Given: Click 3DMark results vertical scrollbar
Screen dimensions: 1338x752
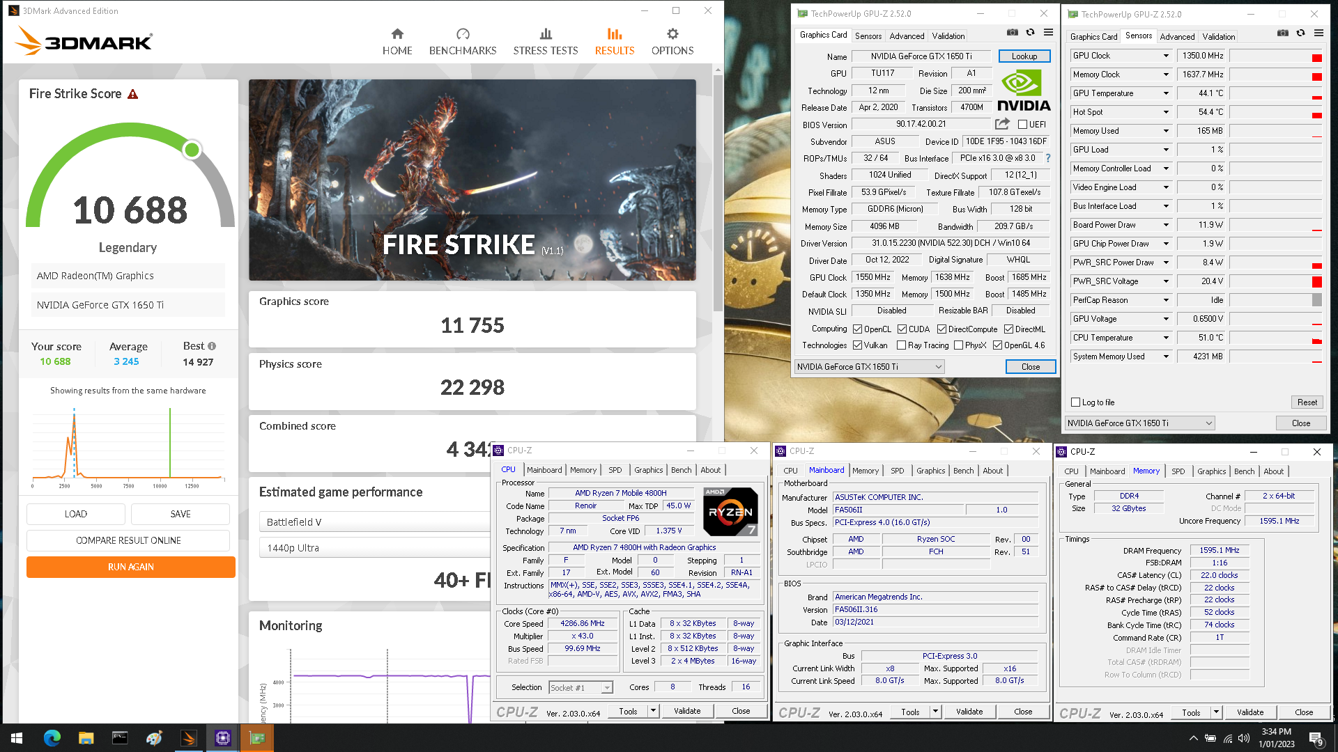Looking at the screenshot, I should click(x=718, y=191).
